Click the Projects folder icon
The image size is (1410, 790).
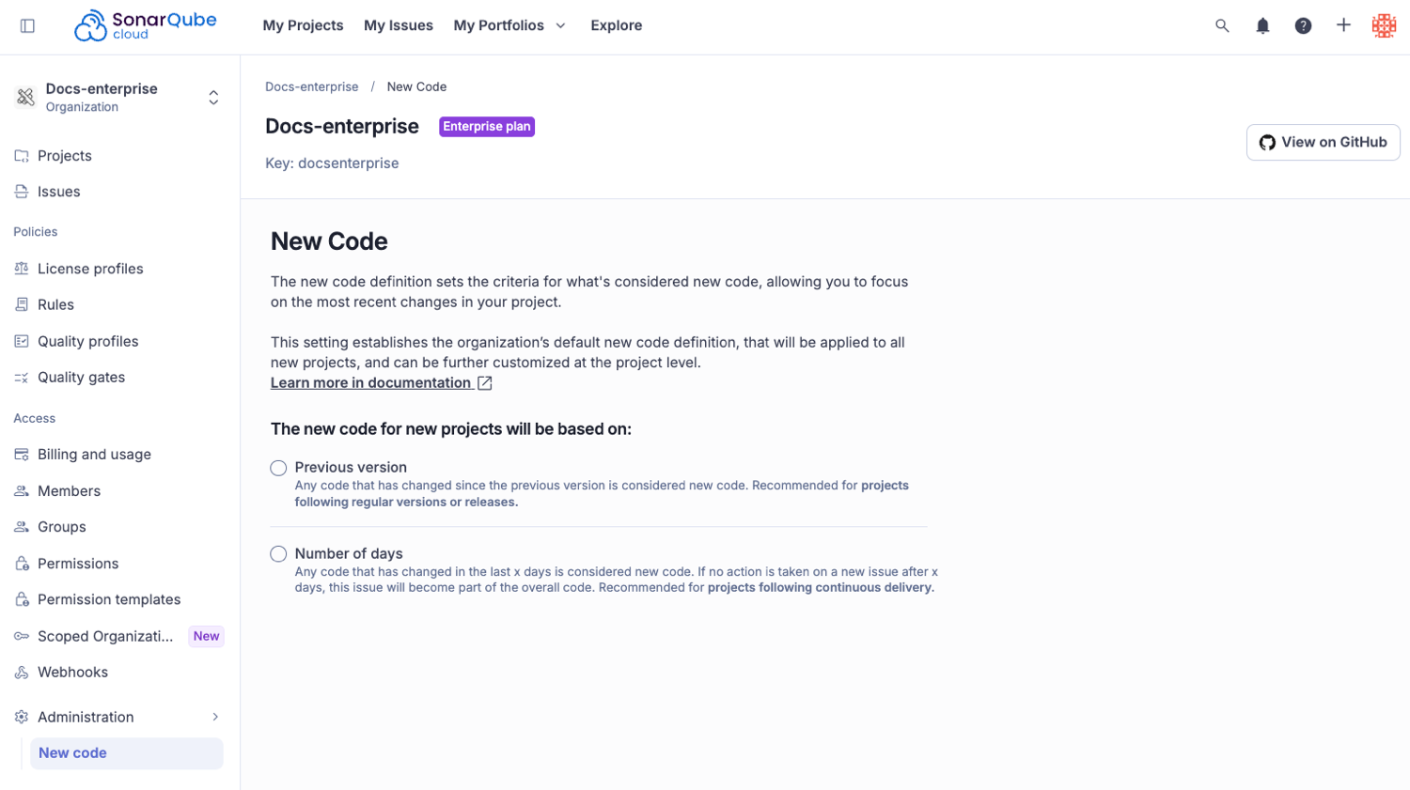coord(22,156)
